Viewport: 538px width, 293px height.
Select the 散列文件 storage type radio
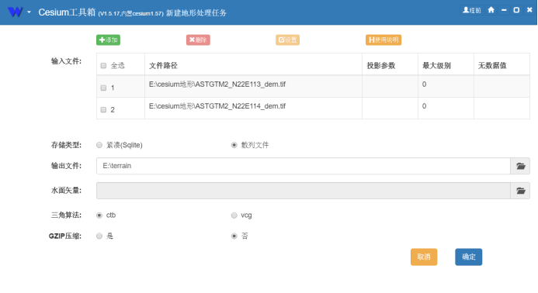[x=234, y=145]
